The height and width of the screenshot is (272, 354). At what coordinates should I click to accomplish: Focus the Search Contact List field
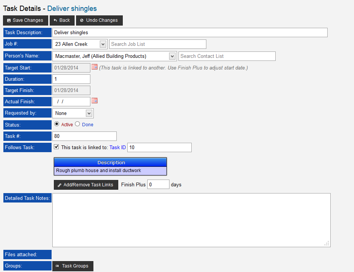coord(227,56)
